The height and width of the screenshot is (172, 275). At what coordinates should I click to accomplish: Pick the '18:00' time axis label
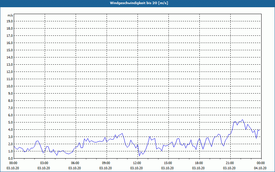click(199, 163)
